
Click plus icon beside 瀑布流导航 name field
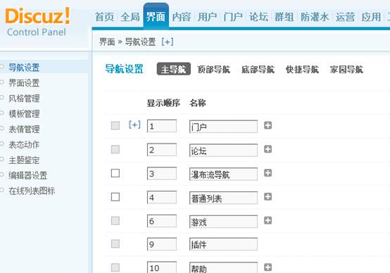coord(268,173)
